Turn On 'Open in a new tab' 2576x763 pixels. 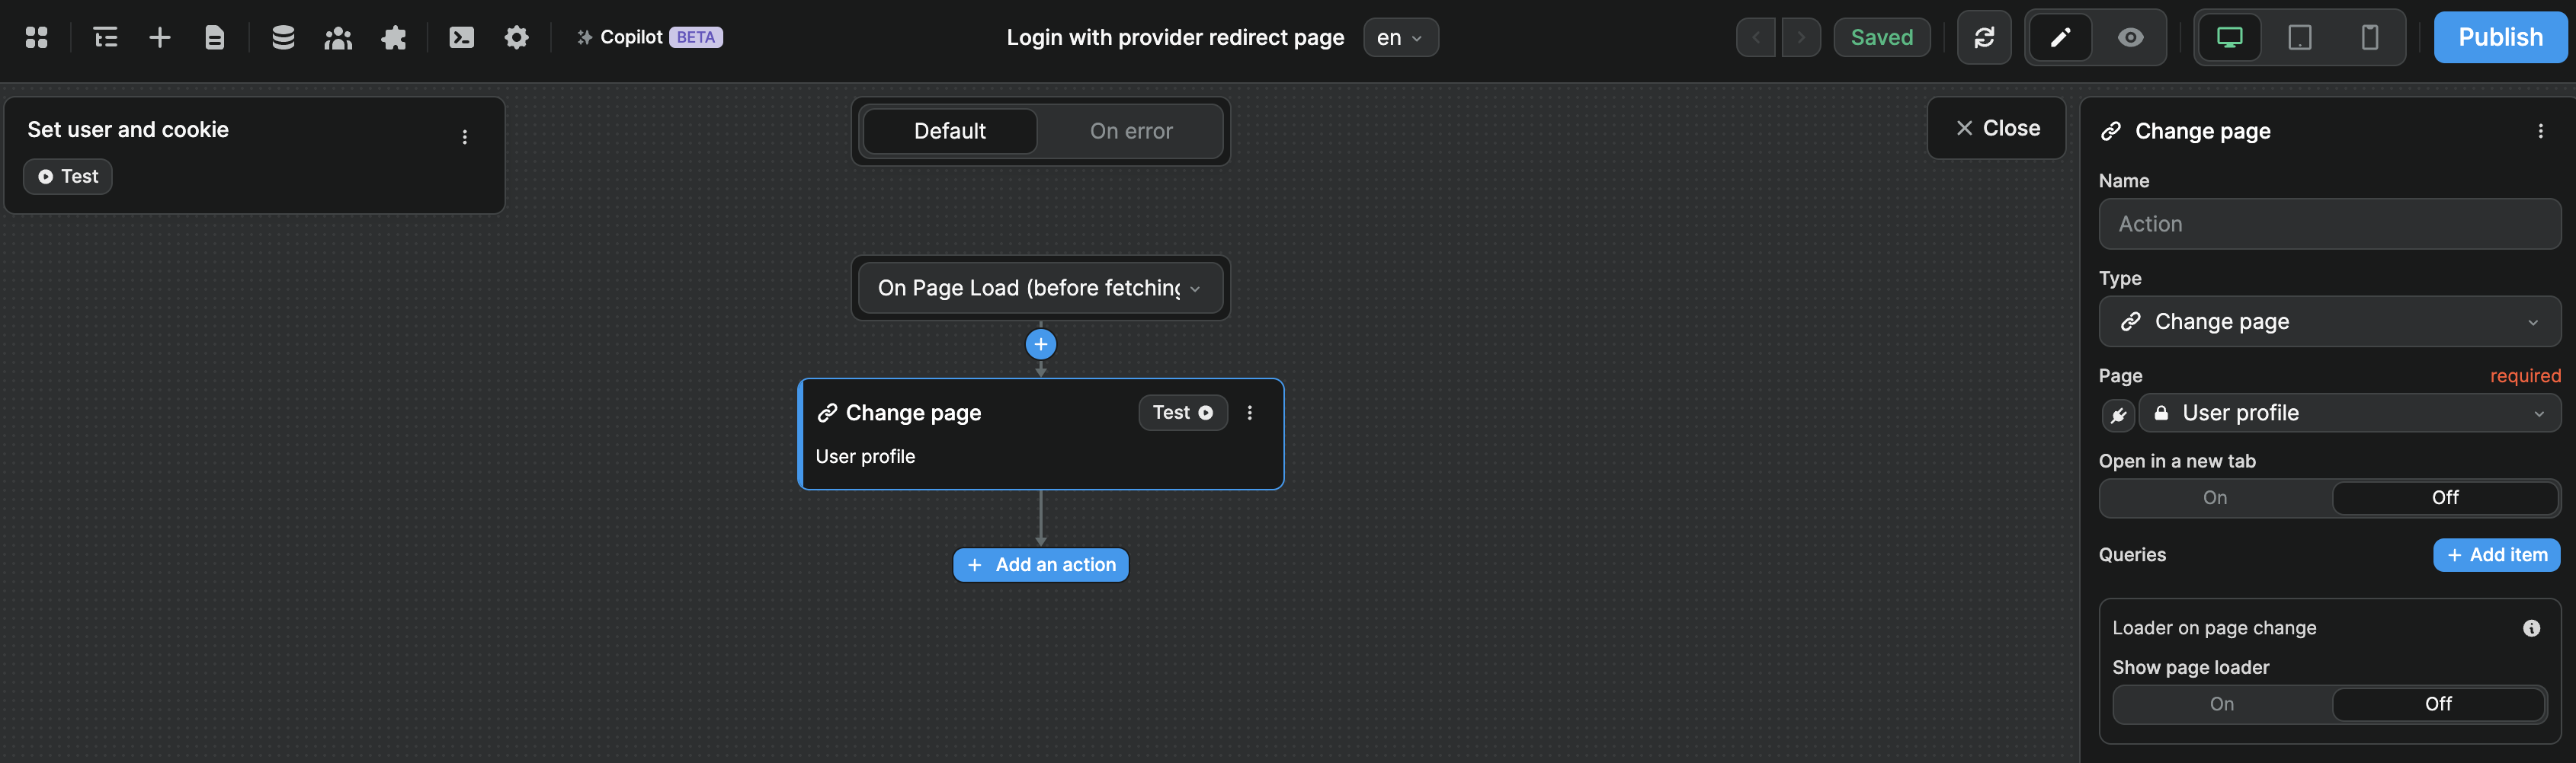pos(2214,497)
